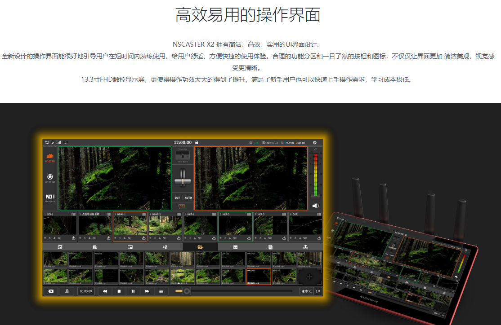Fast-forward the media clip

(147, 291)
